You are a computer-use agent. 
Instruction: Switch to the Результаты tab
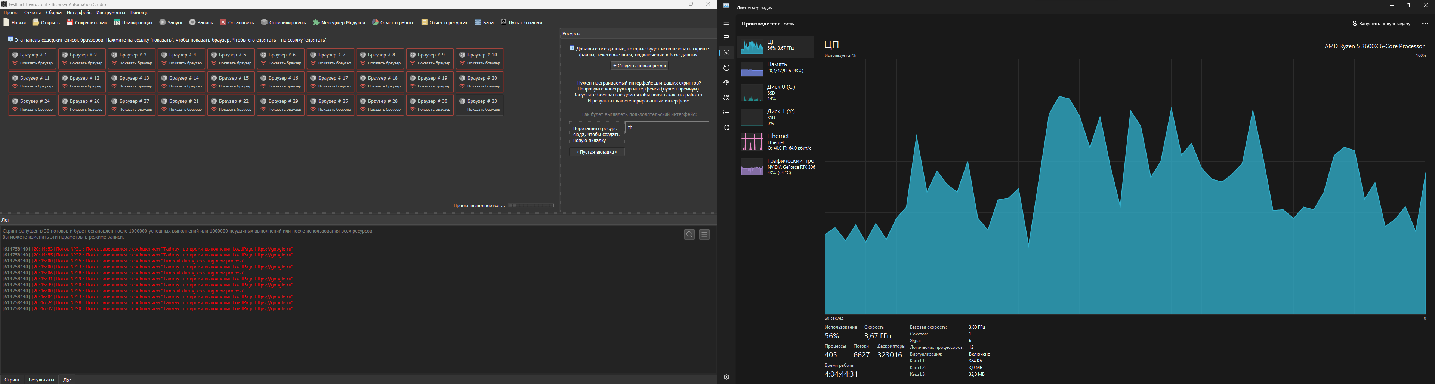point(41,380)
